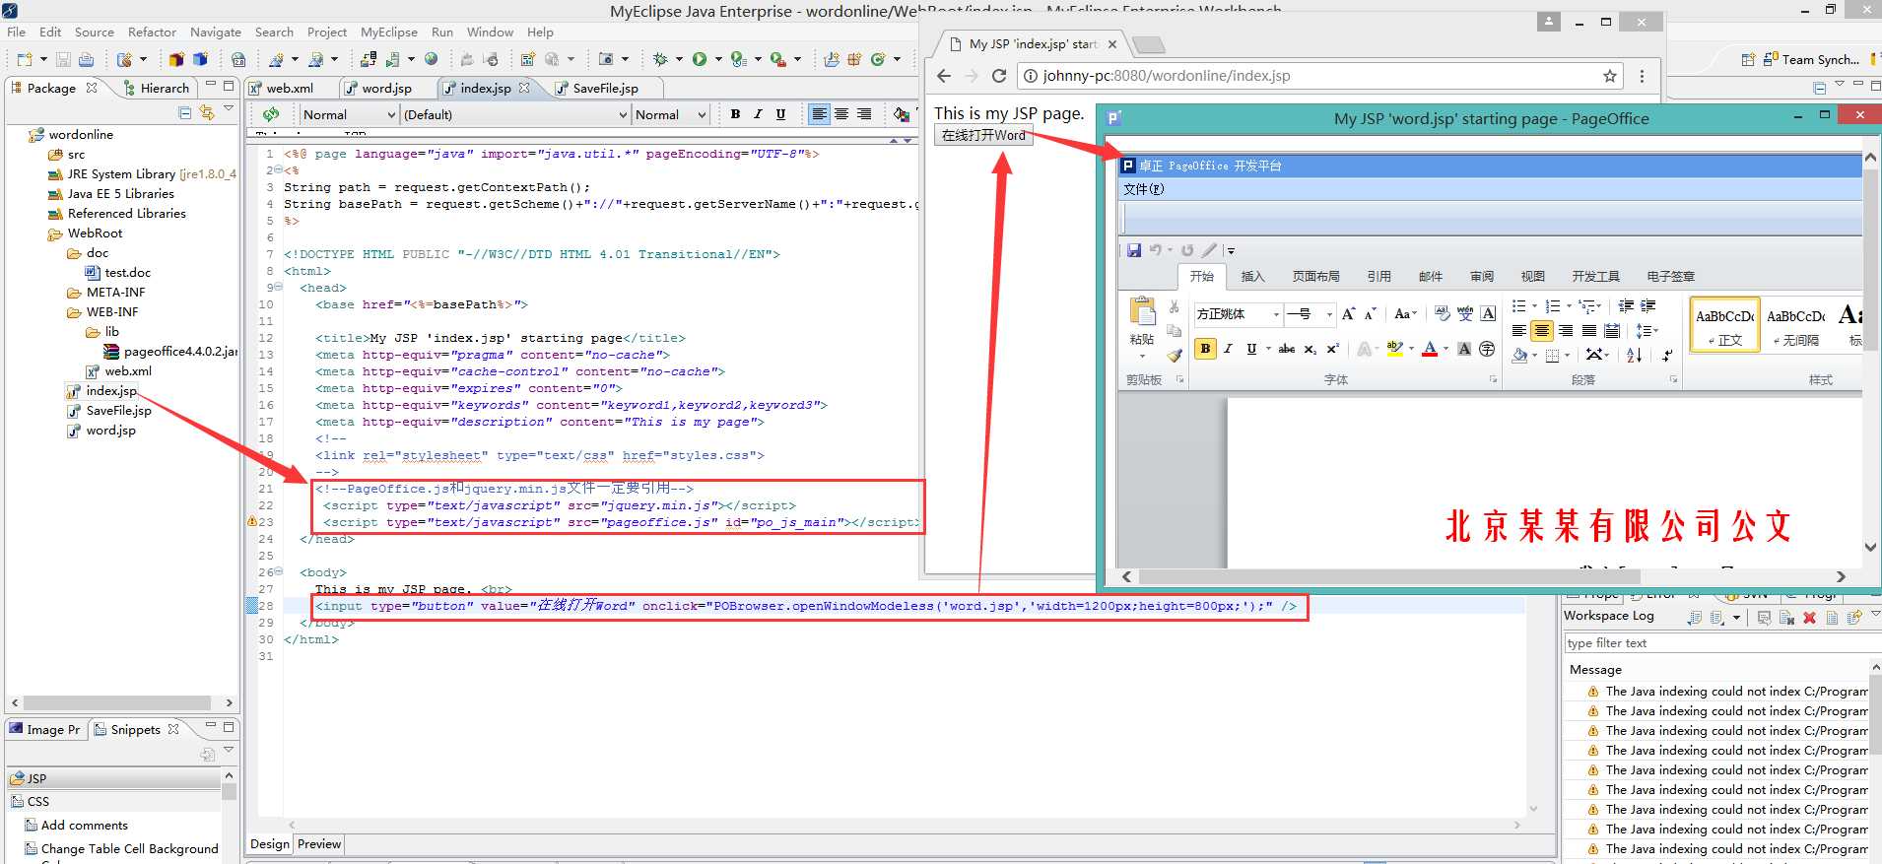The width and height of the screenshot is (1882, 864).
Task: Click Grow Font icon in Word ribbon
Action: click(1348, 314)
